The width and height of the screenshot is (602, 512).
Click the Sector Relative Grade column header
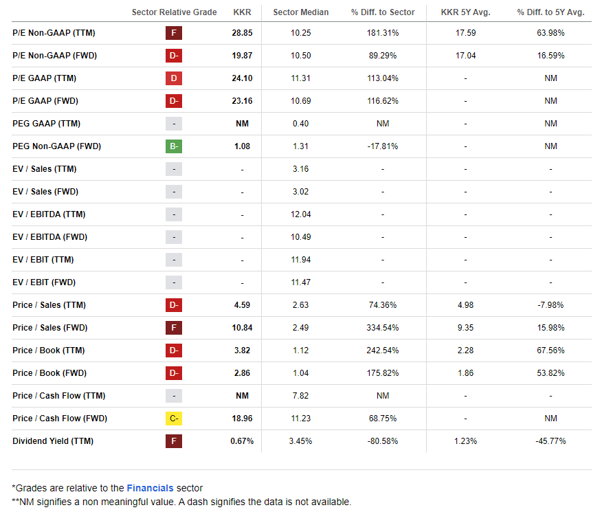[174, 12]
